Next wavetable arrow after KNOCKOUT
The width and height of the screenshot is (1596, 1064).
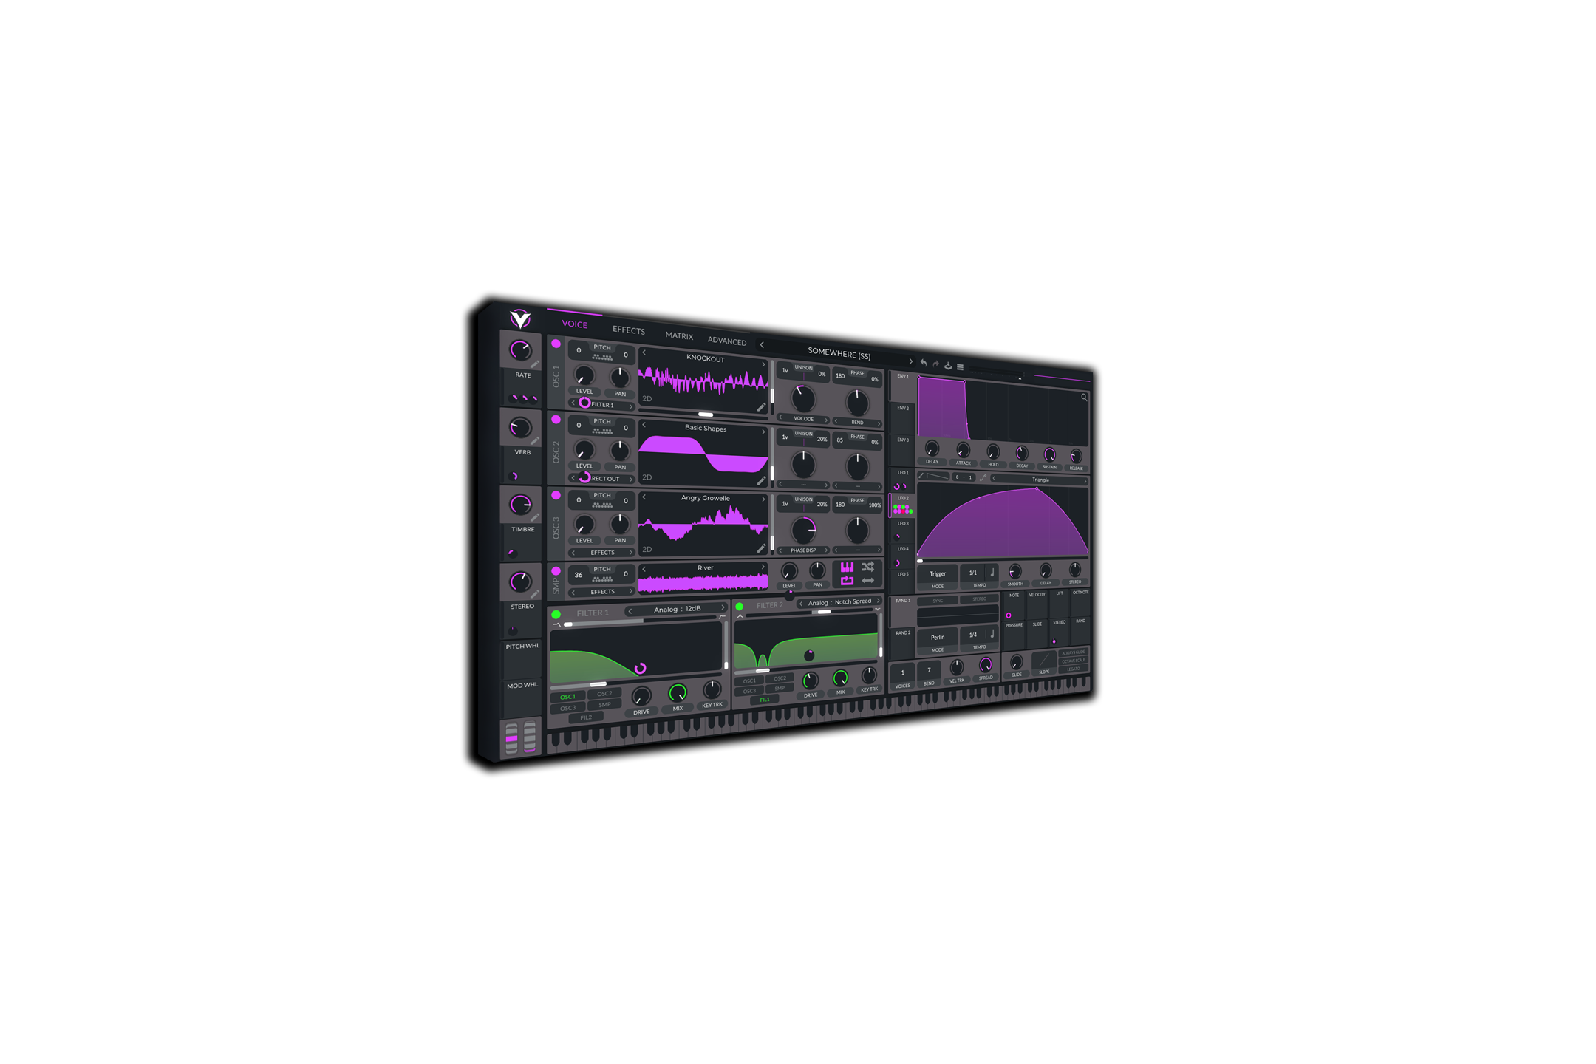click(x=763, y=363)
